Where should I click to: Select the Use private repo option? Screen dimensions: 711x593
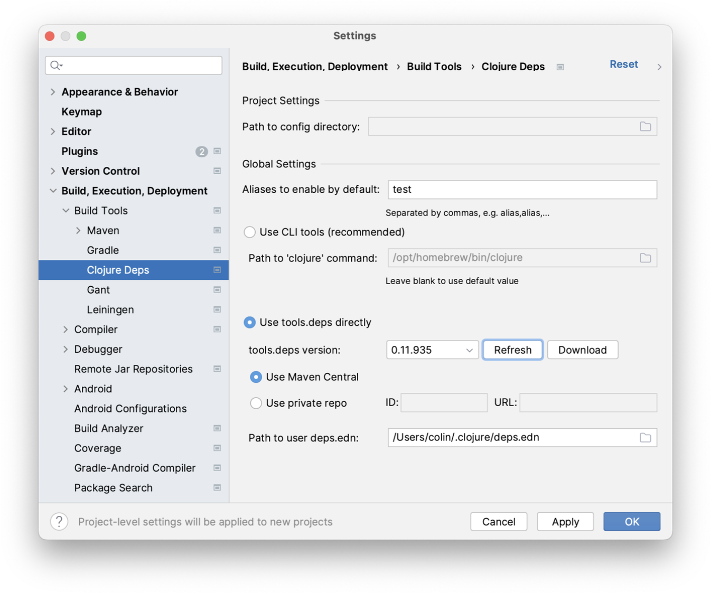click(x=256, y=402)
